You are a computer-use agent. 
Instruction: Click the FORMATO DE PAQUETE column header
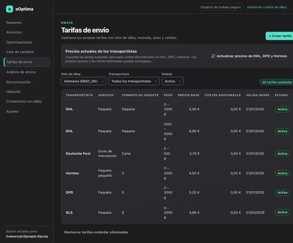tap(140, 95)
